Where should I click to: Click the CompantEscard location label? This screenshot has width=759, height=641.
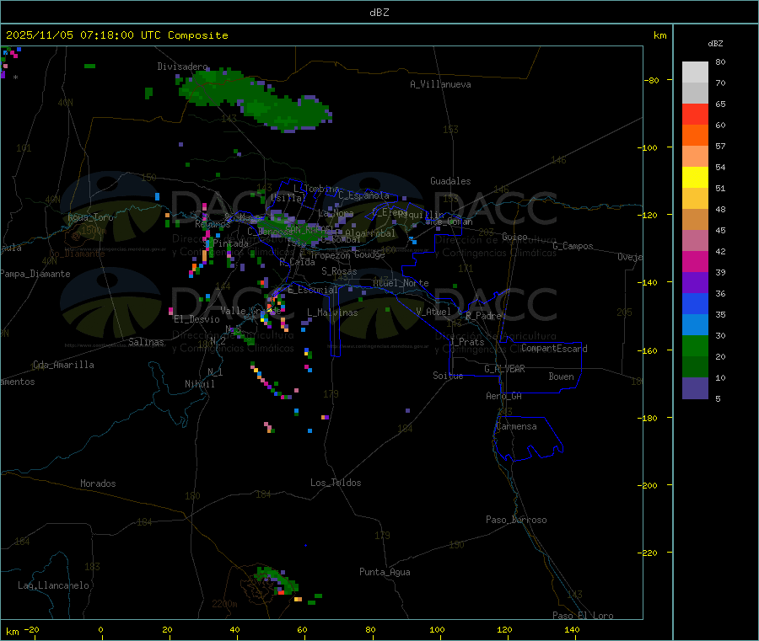pos(554,349)
